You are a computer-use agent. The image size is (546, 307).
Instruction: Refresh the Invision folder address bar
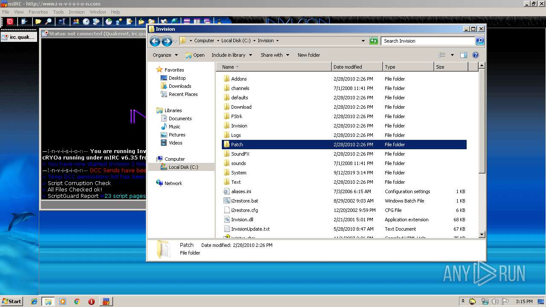(x=374, y=41)
